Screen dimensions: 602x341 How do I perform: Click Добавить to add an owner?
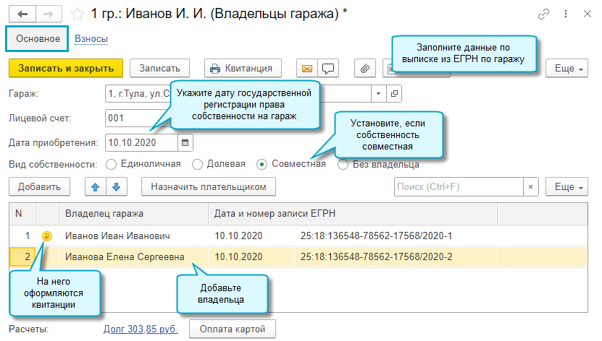40,187
